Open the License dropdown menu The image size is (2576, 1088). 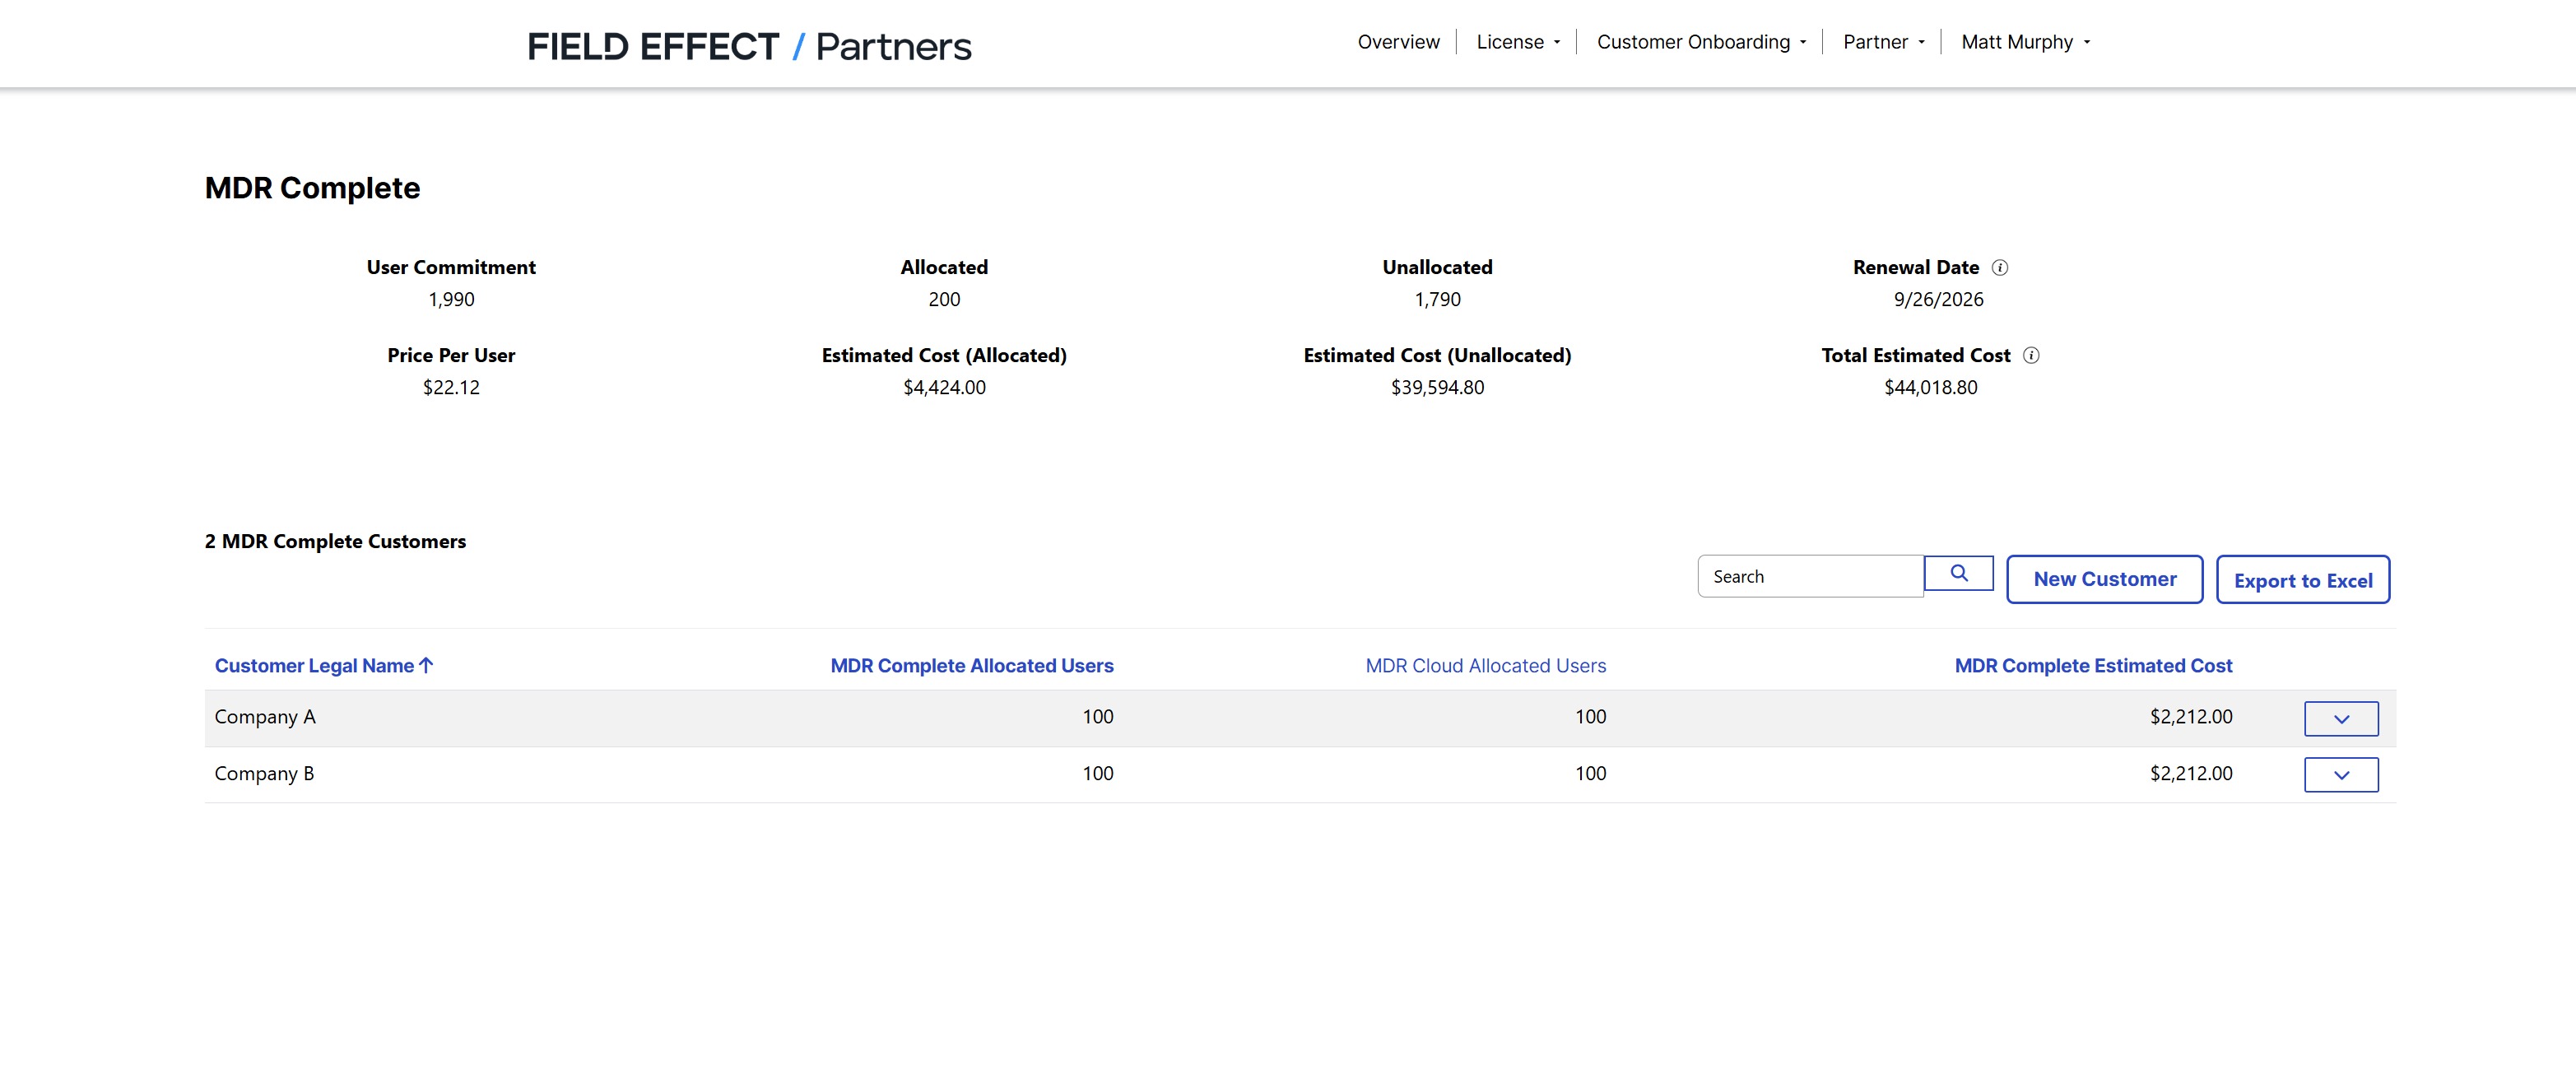(x=1517, y=42)
